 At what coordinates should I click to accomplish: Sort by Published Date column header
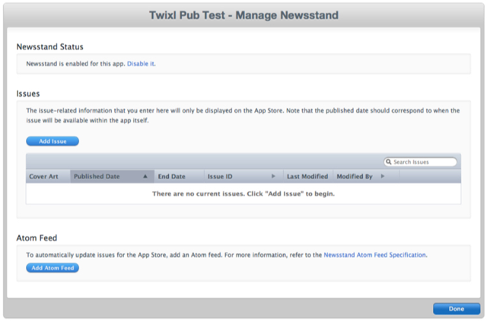coord(112,176)
